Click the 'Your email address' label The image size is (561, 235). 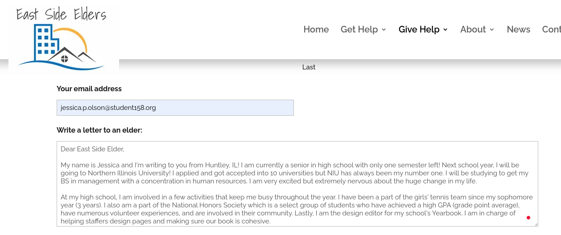[89, 89]
